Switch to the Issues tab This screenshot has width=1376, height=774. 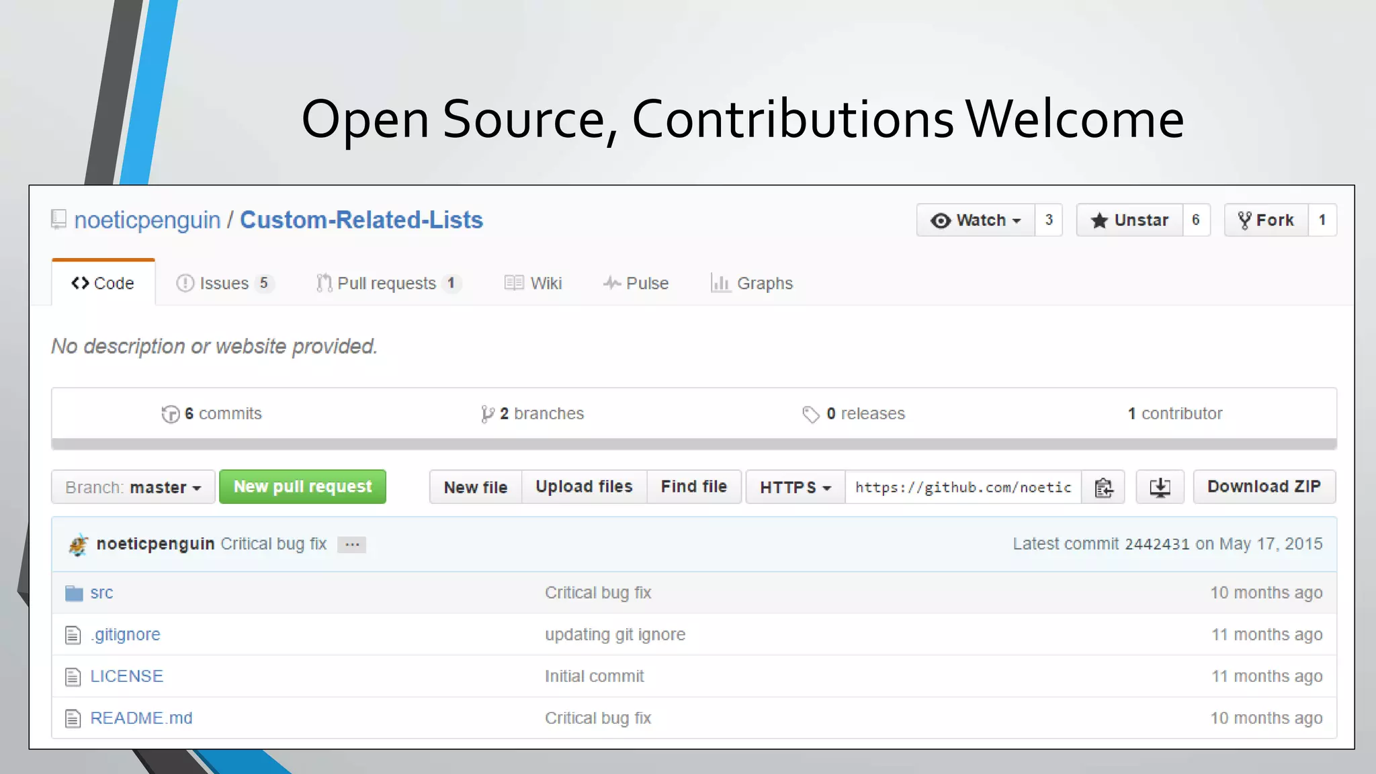coord(225,284)
